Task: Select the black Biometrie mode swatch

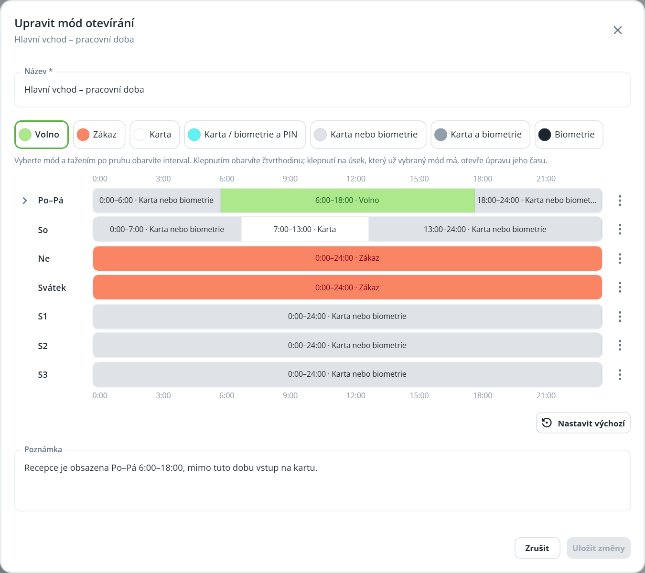Action: coord(545,135)
